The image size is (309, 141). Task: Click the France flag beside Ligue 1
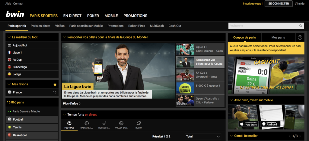pos(9,53)
